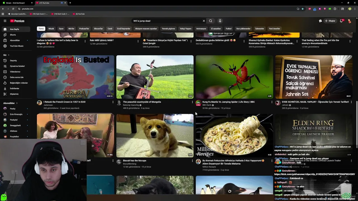Open the account avatar menu

tap(349, 21)
